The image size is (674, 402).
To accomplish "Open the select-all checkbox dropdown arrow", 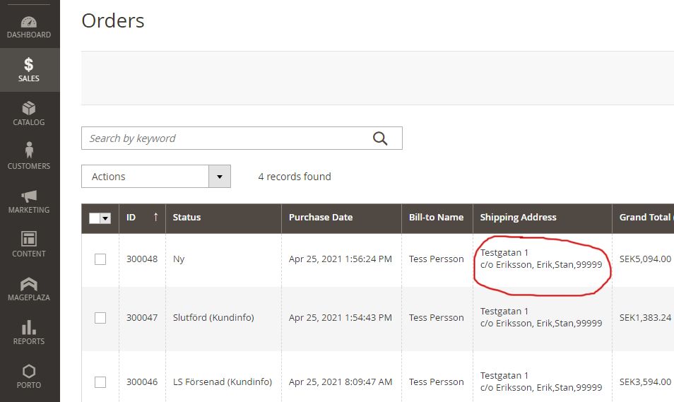I will click(106, 219).
